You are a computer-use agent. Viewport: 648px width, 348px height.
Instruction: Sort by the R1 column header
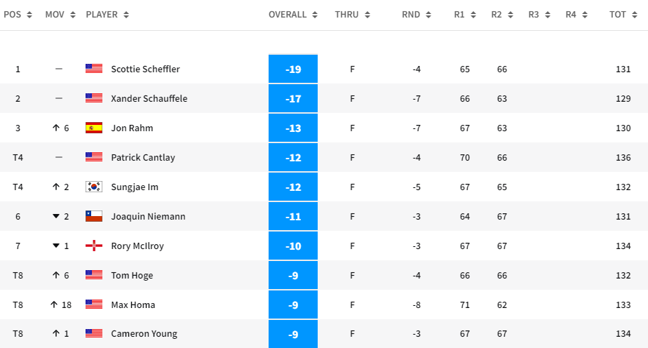pos(464,15)
